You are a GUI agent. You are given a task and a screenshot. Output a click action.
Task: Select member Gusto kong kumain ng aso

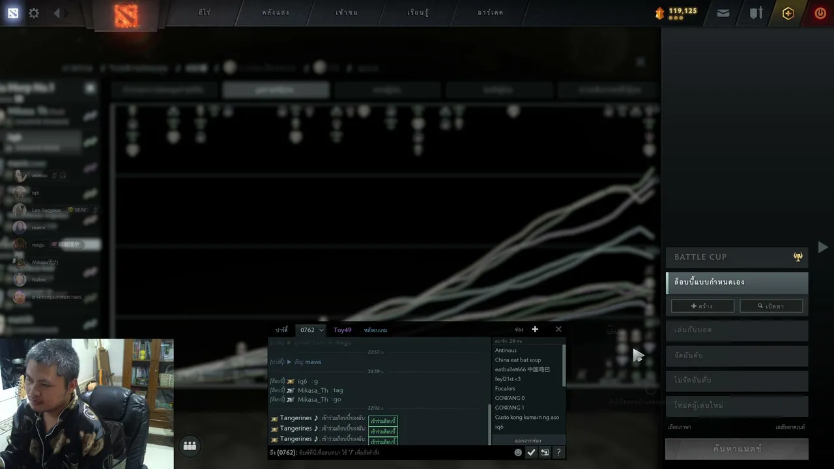click(x=527, y=418)
